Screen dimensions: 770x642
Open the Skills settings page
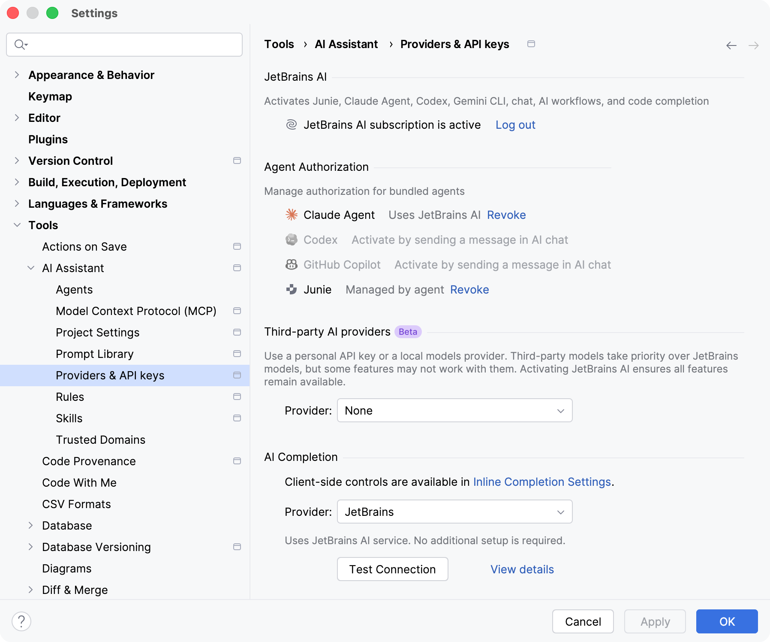coord(69,418)
